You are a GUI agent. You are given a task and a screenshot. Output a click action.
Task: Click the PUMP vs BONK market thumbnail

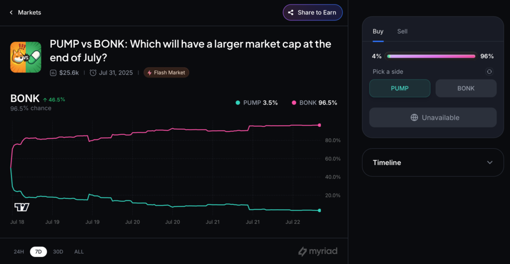(26, 57)
